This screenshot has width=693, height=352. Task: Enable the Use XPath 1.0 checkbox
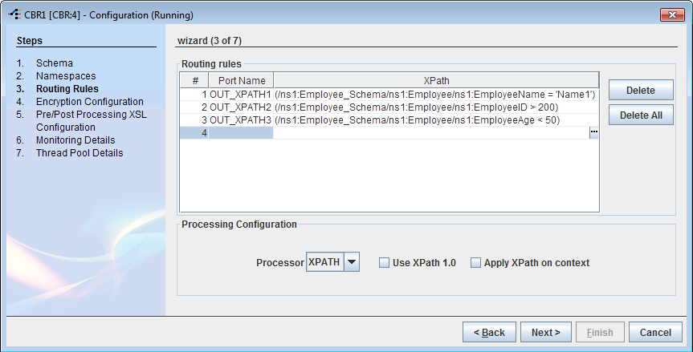[384, 263]
